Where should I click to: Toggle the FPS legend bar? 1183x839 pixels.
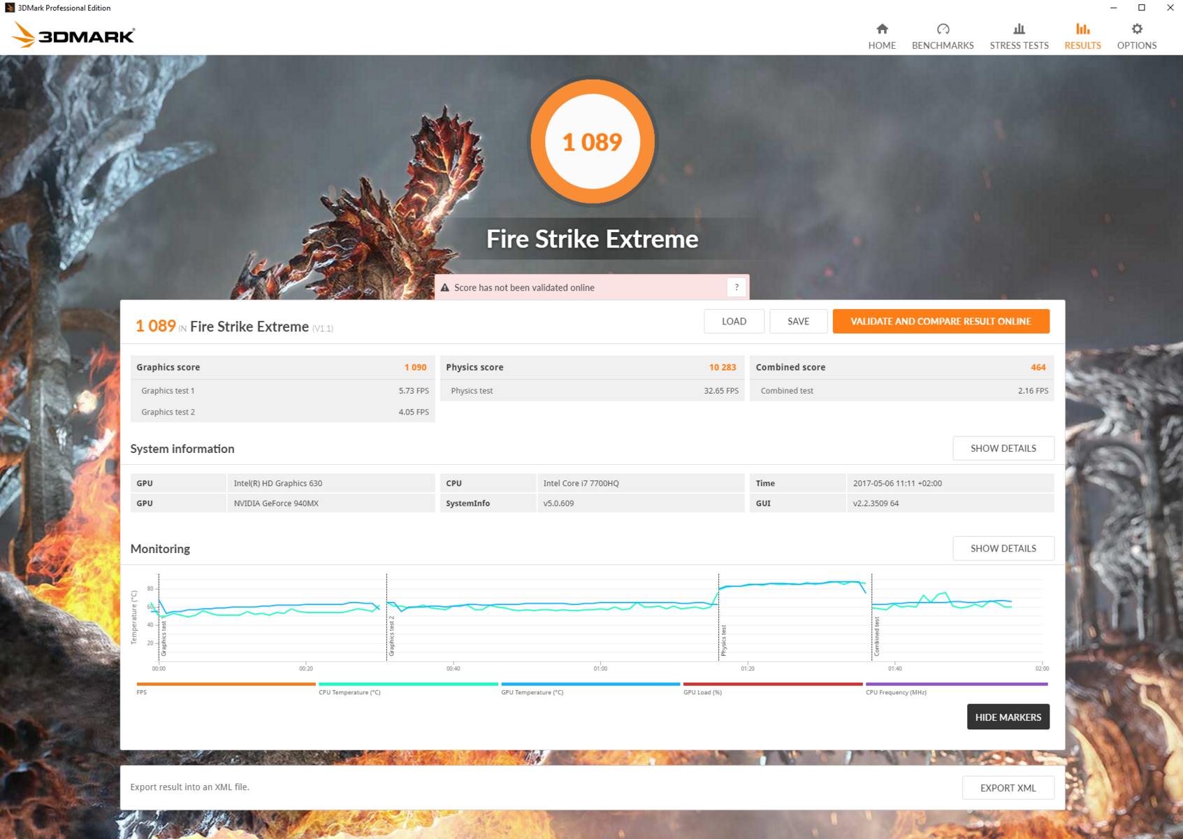tap(226, 684)
